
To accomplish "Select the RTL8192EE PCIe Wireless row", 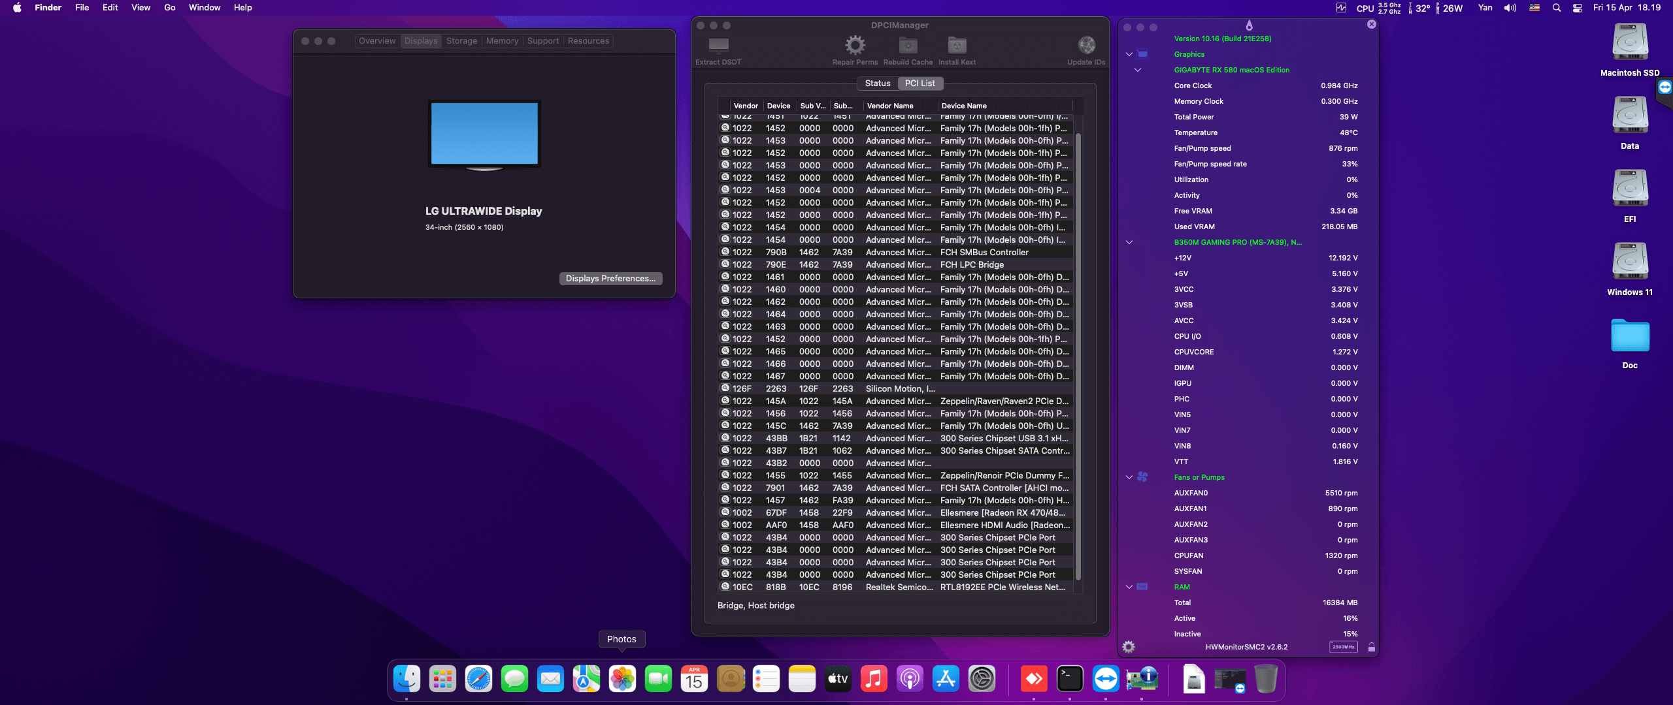I will pyautogui.click(x=897, y=587).
